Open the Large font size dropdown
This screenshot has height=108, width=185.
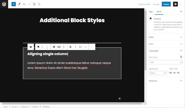[x=166, y=62]
